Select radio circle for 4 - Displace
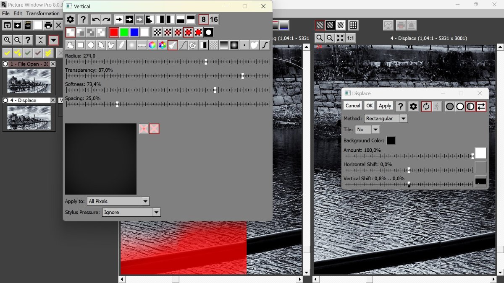The height and width of the screenshot is (283, 504). coord(5,101)
